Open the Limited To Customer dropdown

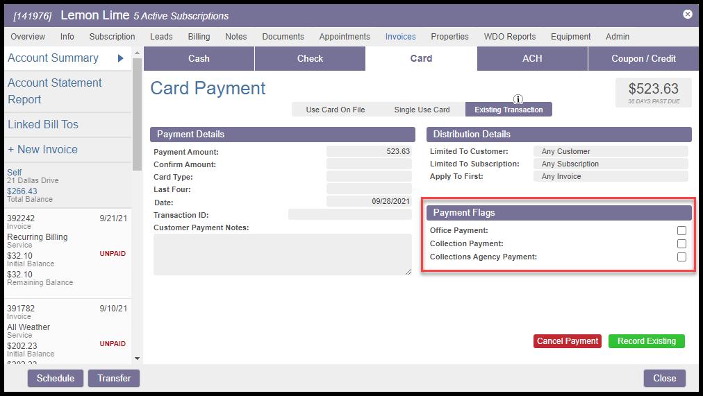610,151
